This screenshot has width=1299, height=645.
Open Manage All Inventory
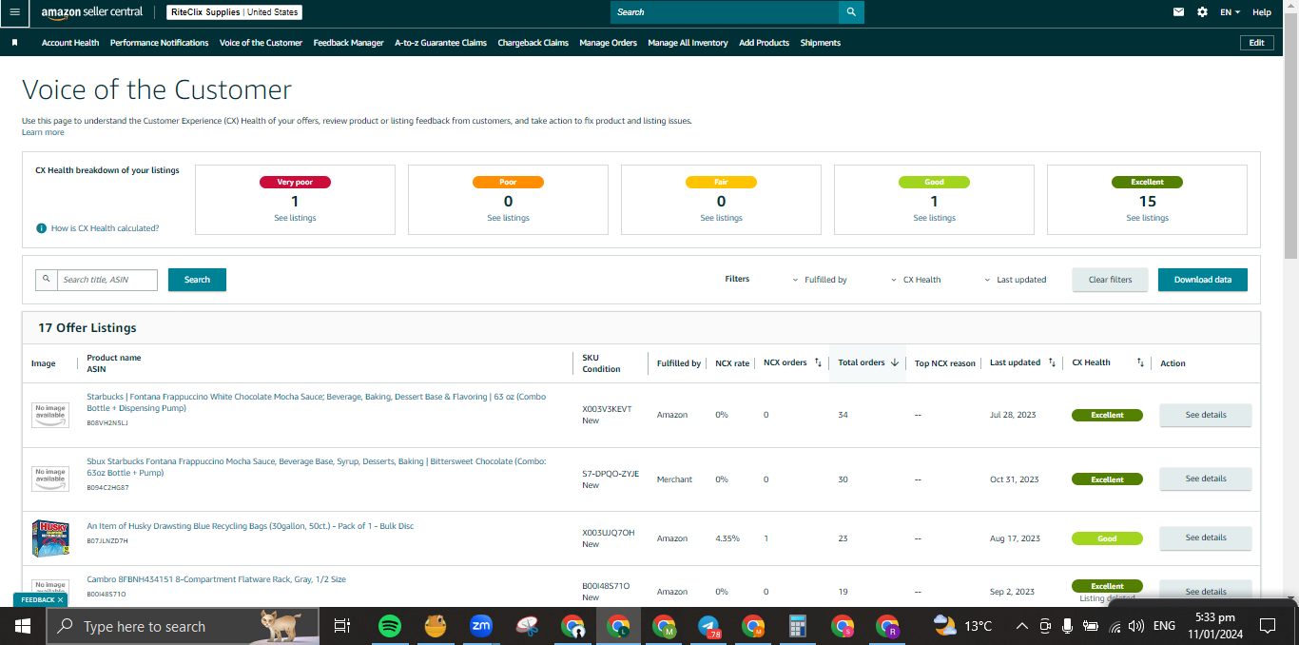coord(688,43)
